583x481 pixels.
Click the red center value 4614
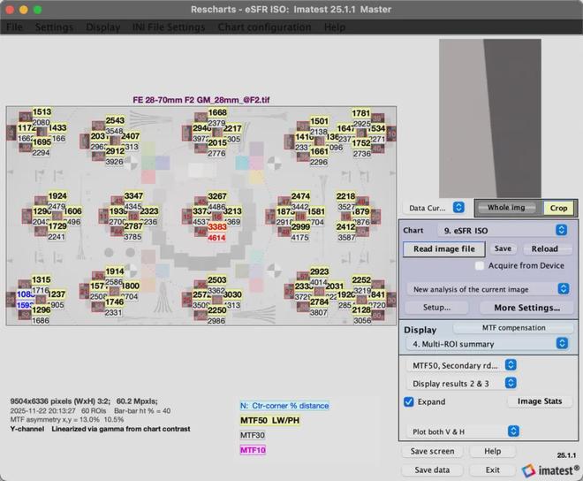[216, 238]
